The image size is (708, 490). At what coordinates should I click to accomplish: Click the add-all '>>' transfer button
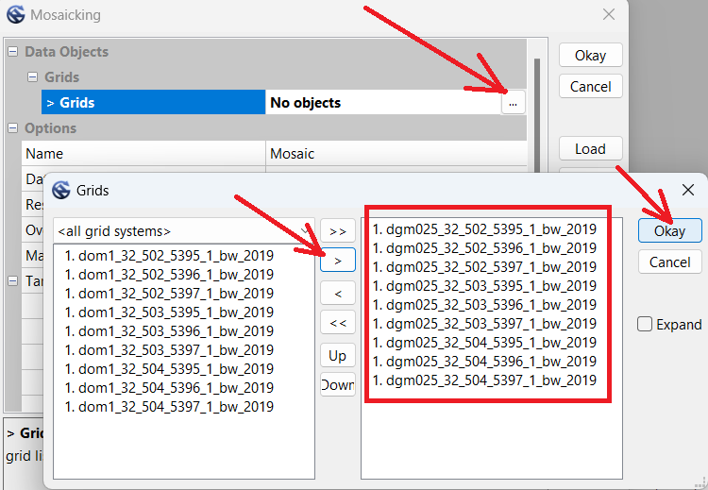pyautogui.click(x=337, y=230)
